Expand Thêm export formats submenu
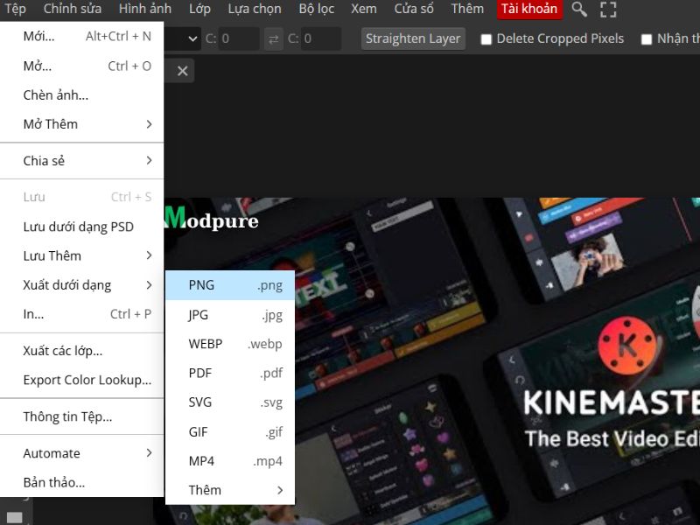Screen dimensions: 700x525 (230, 490)
